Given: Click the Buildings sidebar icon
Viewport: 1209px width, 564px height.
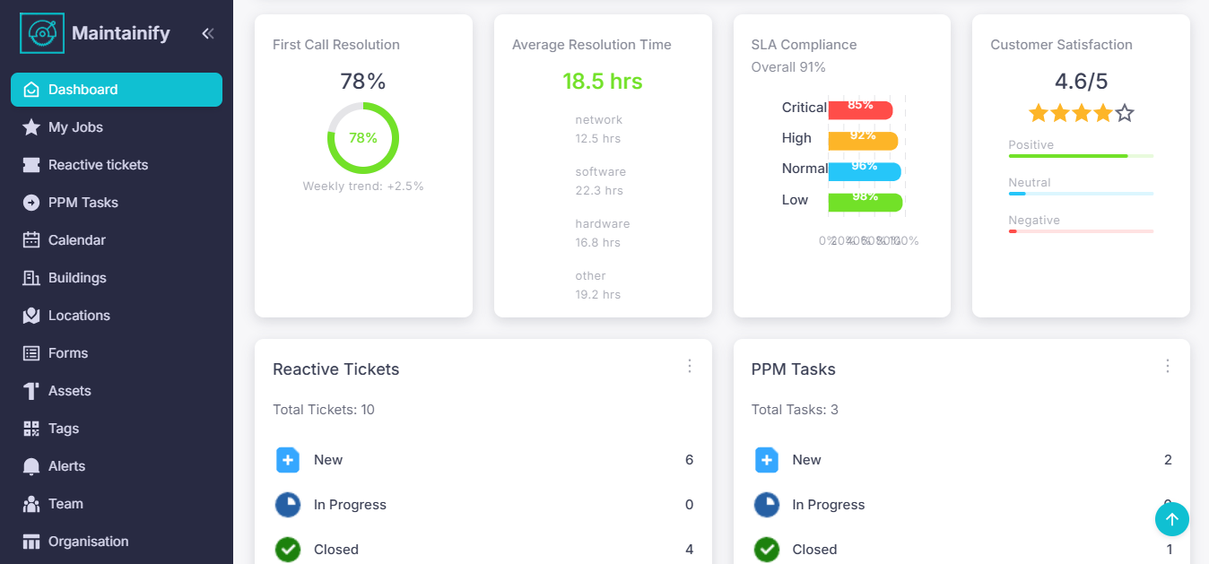Looking at the screenshot, I should click(x=31, y=278).
